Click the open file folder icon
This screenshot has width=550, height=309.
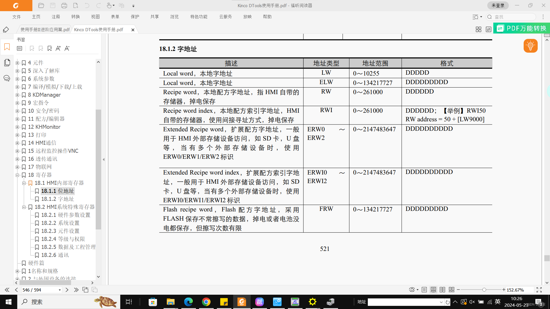pyautogui.click(x=41, y=5)
